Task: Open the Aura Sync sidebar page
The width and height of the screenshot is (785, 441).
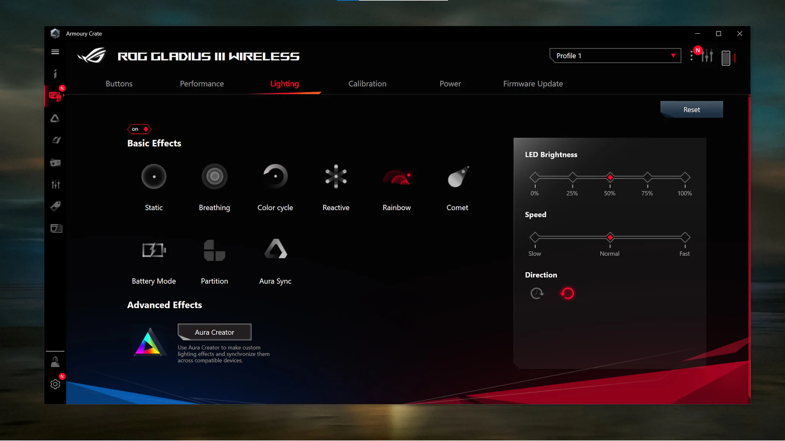Action: (x=55, y=118)
